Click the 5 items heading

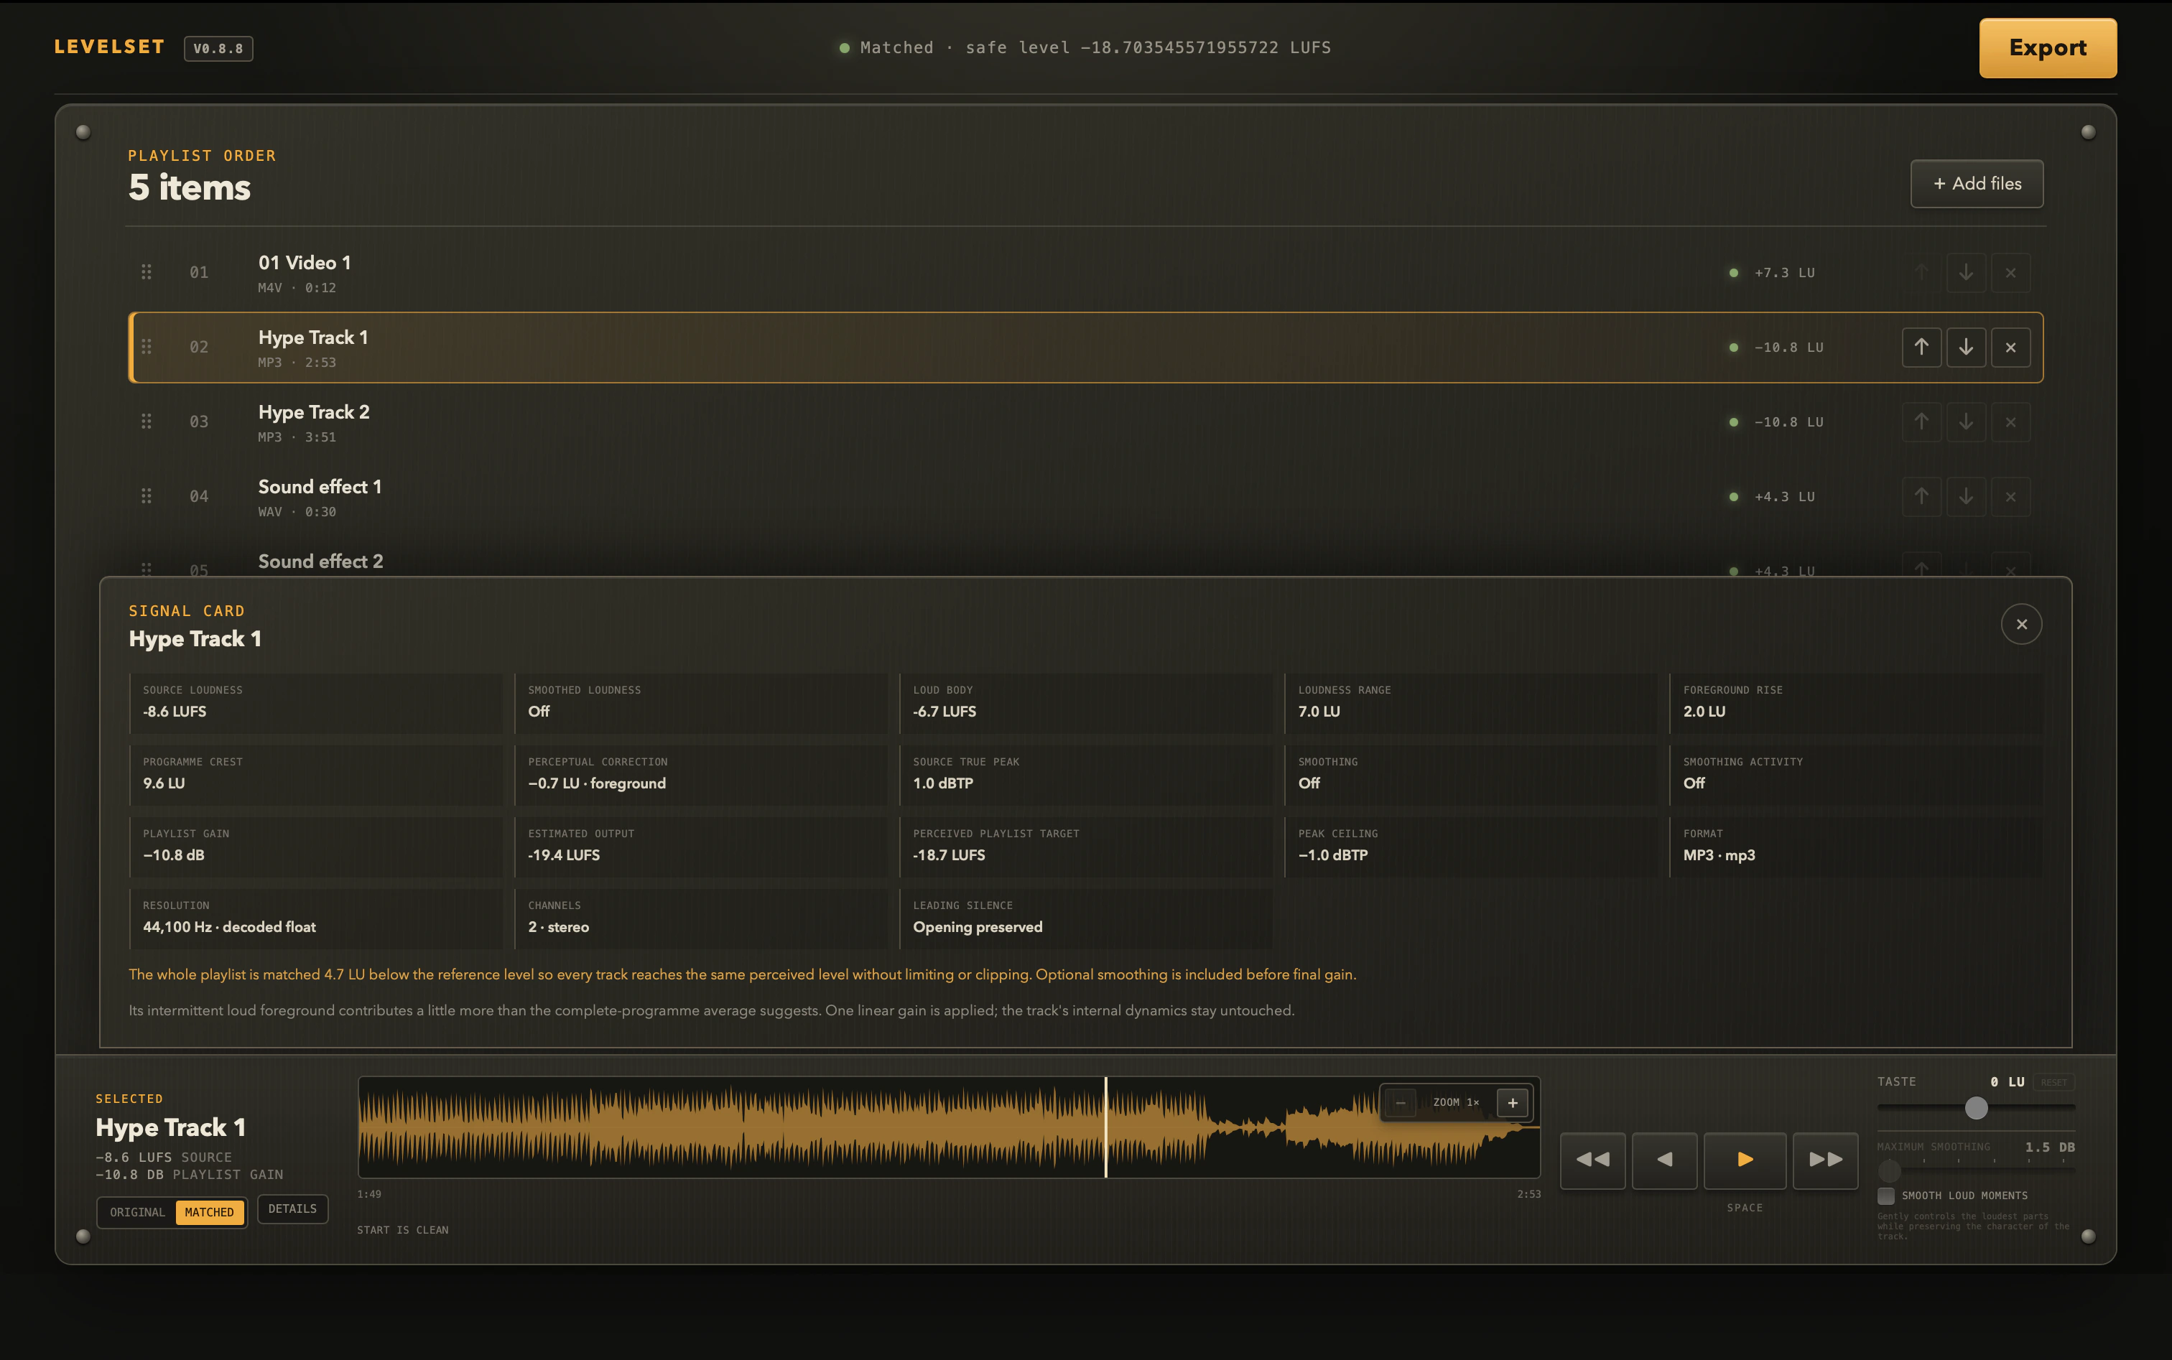[189, 187]
